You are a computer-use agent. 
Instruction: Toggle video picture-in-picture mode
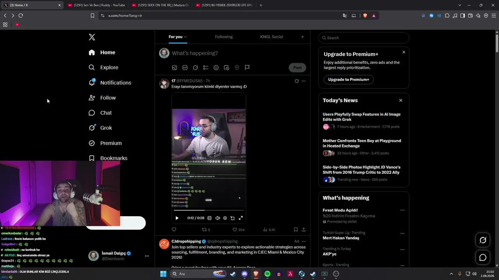[x=232, y=218]
